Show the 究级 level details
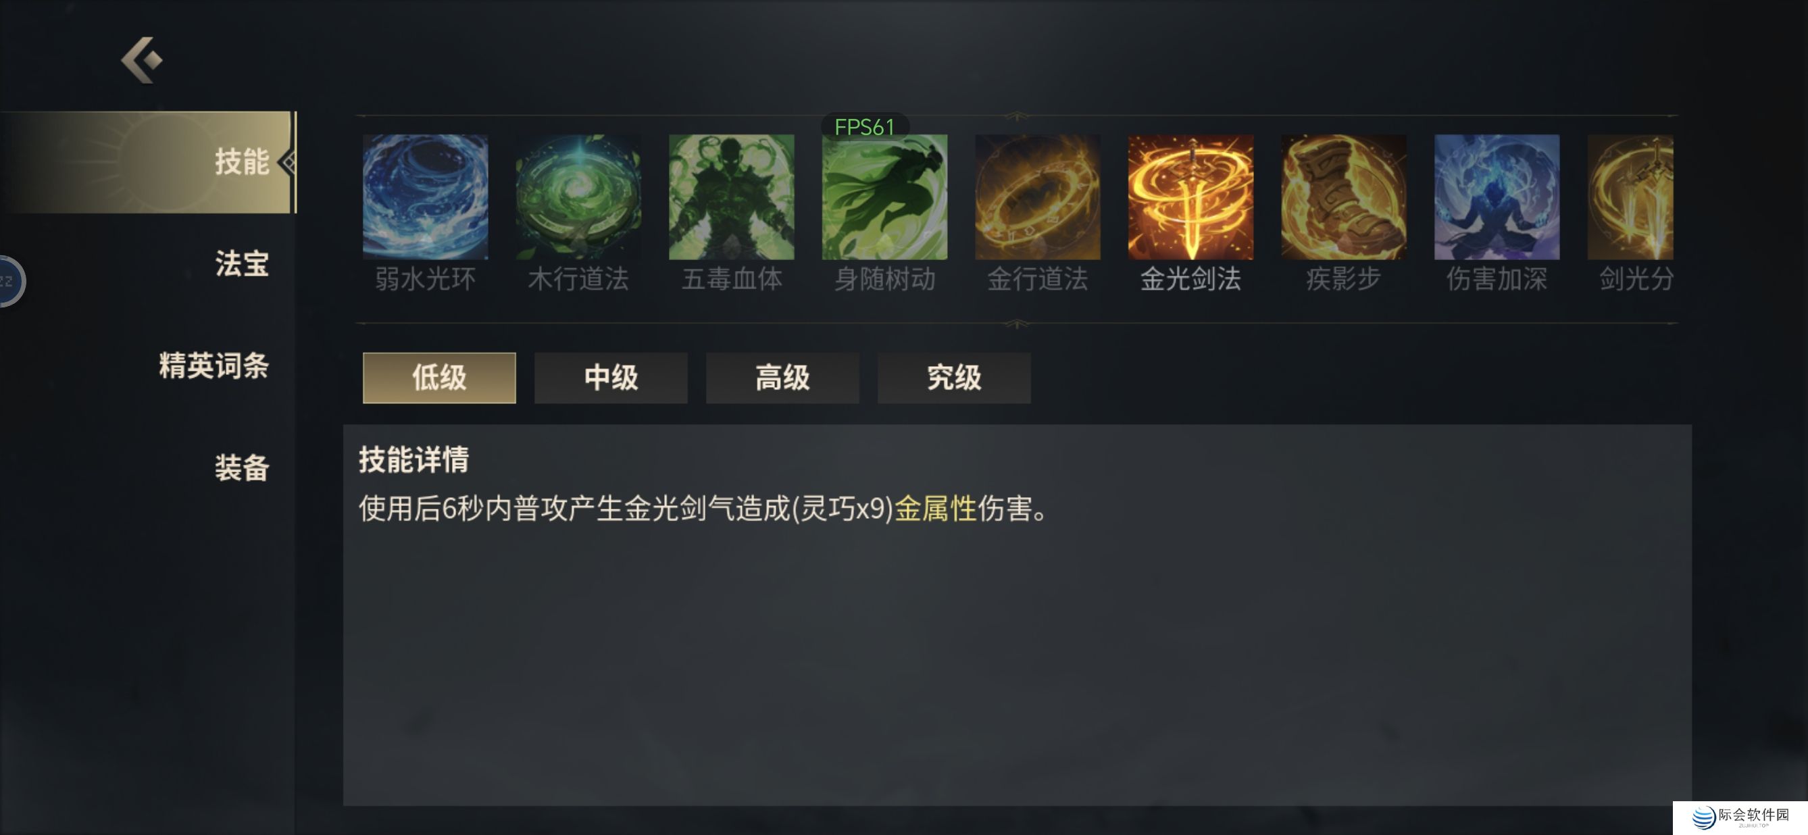1808x835 pixels. [x=954, y=378]
